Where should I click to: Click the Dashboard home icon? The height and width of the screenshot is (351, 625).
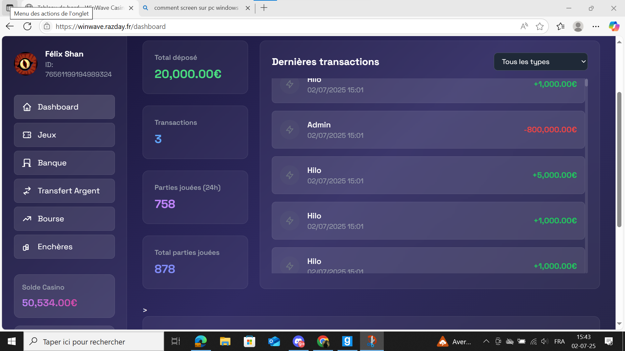(x=27, y=107)
